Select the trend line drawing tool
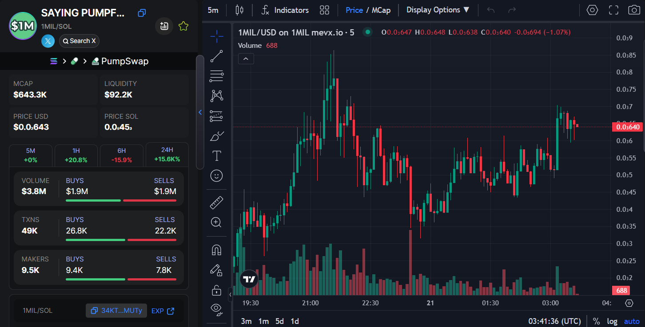Image resolution: width=645 pixels, height=327 pixels. 216,56
